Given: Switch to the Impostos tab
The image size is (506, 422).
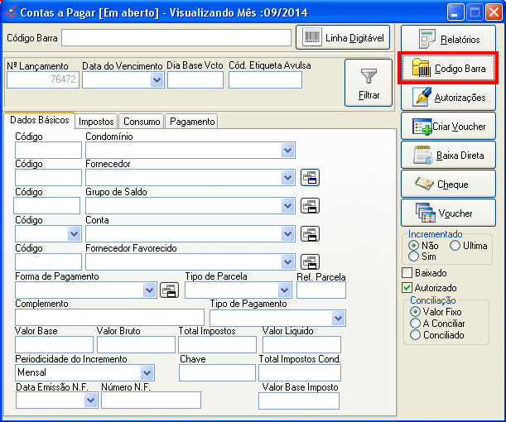Looking at the screenshot, I should (x=96, y=122).
